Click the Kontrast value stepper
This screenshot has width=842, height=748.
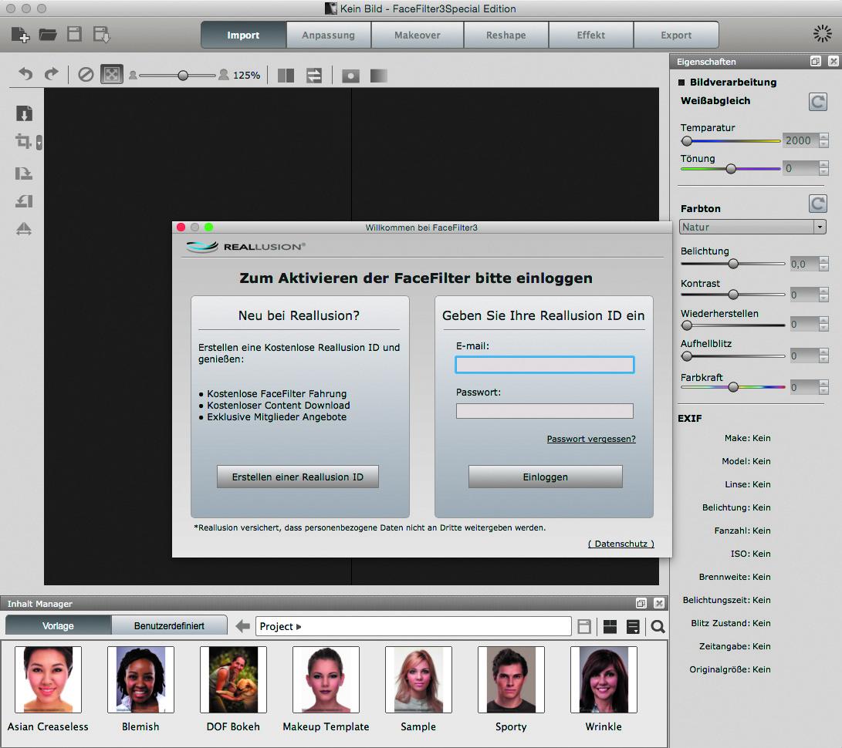click(x=823, y=295)
